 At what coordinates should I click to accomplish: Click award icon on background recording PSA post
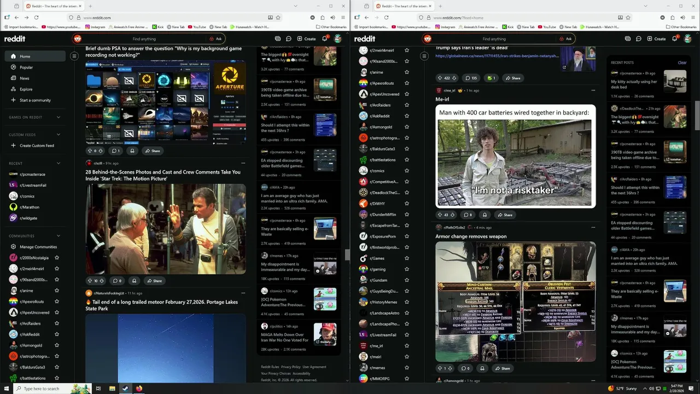tap(132, 150)
